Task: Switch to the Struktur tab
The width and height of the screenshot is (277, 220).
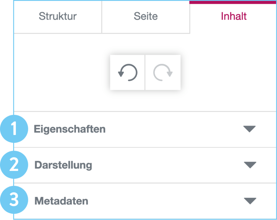Action: tap(58, 16)
